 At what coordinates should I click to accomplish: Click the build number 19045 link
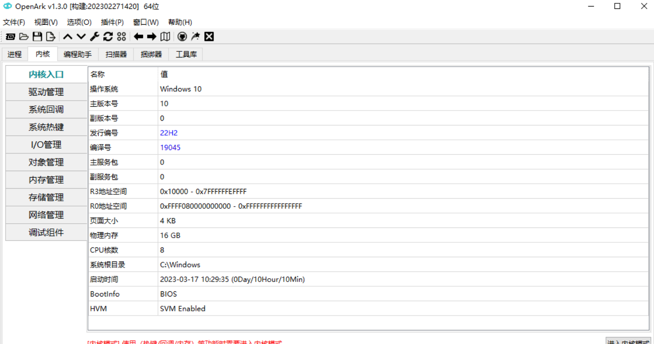[x=170, y=147]
